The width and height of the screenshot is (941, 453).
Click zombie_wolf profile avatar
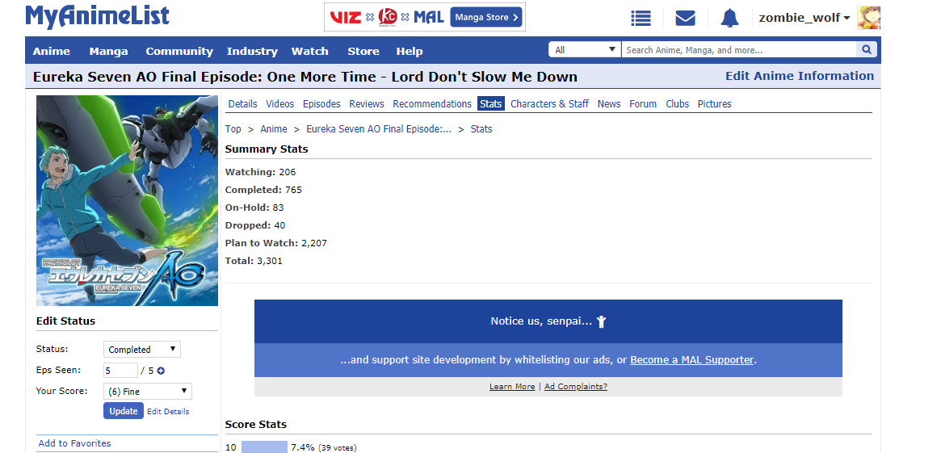tap(869, 17)
